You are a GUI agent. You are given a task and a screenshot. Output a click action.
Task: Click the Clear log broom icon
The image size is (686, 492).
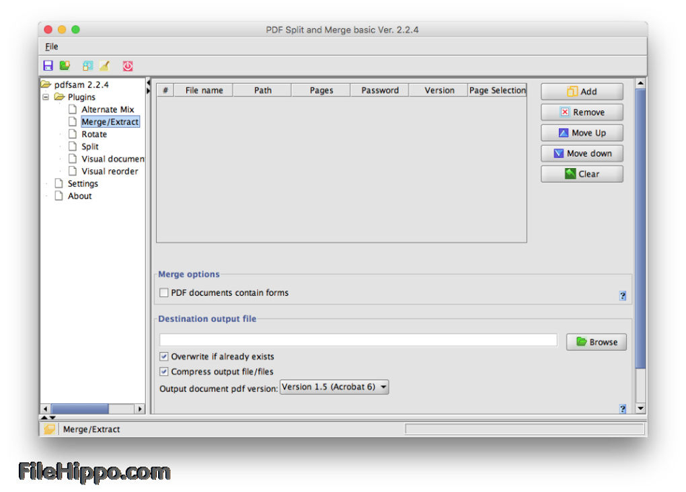pos(104,66)
